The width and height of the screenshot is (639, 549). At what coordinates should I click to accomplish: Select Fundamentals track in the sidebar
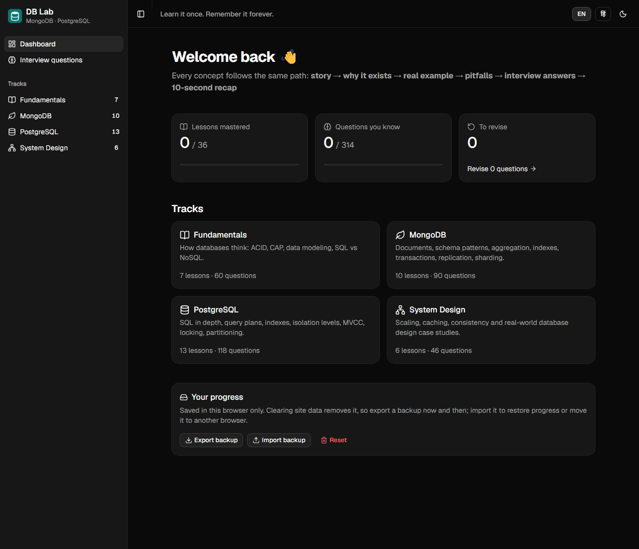coord(63,100)
